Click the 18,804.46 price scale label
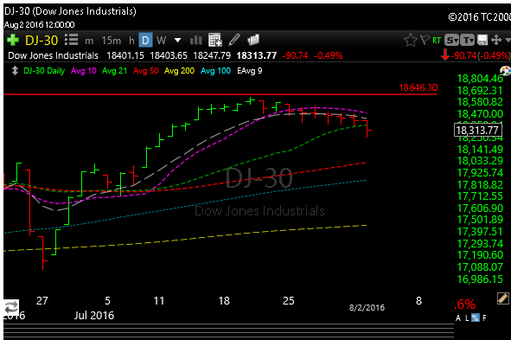 point(480,79)
